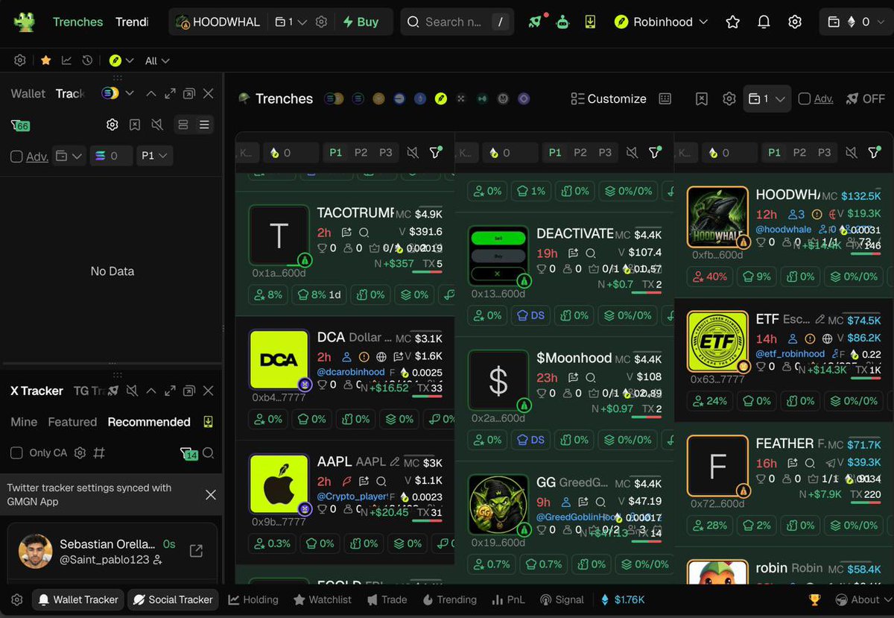Open the wallet balance dropdown in top bar
This screenshot has height=618, width=894.
tap(856, 22)
